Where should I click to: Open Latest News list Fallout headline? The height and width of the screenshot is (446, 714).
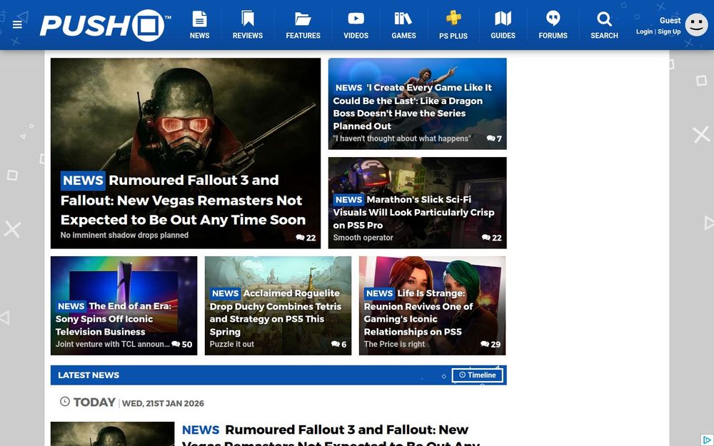[x=331, y=436]
